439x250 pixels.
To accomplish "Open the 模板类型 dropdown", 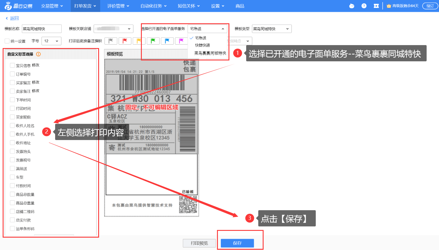I will [x=272, y=29].
